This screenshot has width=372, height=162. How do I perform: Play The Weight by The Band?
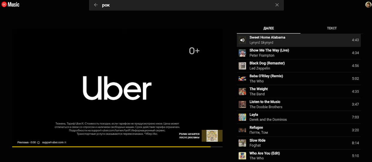pyautogui.click(x=259, y=89)
